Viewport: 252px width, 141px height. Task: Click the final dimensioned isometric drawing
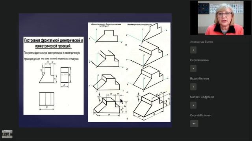coord(152,106)
